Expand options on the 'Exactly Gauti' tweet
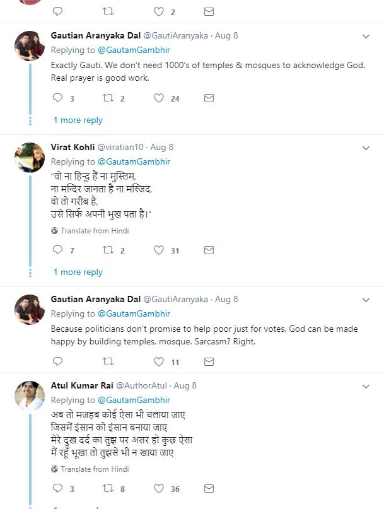Viewport: 384px width, 509px height. click(x=366, y=37)
